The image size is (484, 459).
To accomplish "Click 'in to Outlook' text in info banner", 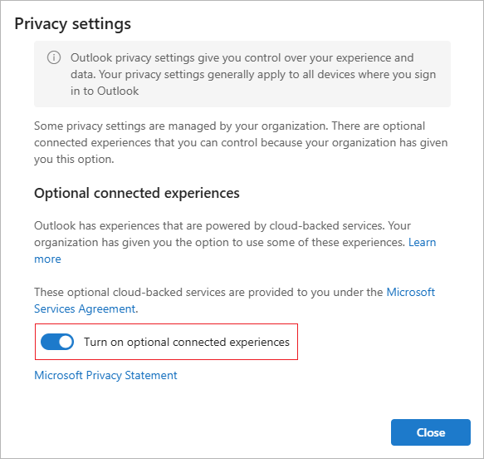I will pos(105,91).
